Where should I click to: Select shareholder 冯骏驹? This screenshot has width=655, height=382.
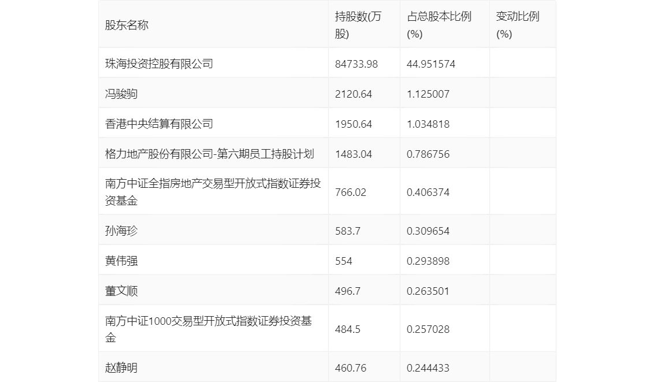[x=121, y=94]
